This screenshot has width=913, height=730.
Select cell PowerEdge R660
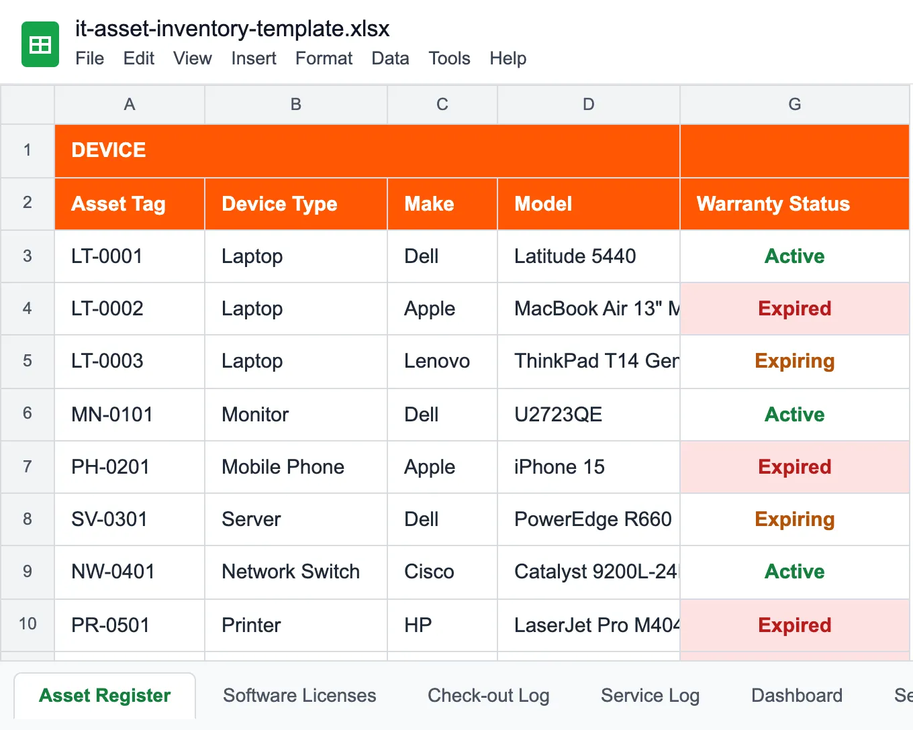589,519
